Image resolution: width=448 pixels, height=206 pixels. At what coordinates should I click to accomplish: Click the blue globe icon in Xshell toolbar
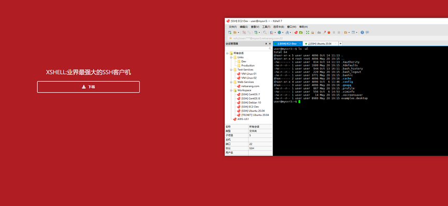click(280, 33)
